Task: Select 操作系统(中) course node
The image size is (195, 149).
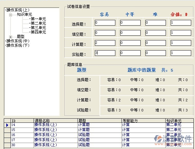Action: pyautogui.click(x=18, y=41)
